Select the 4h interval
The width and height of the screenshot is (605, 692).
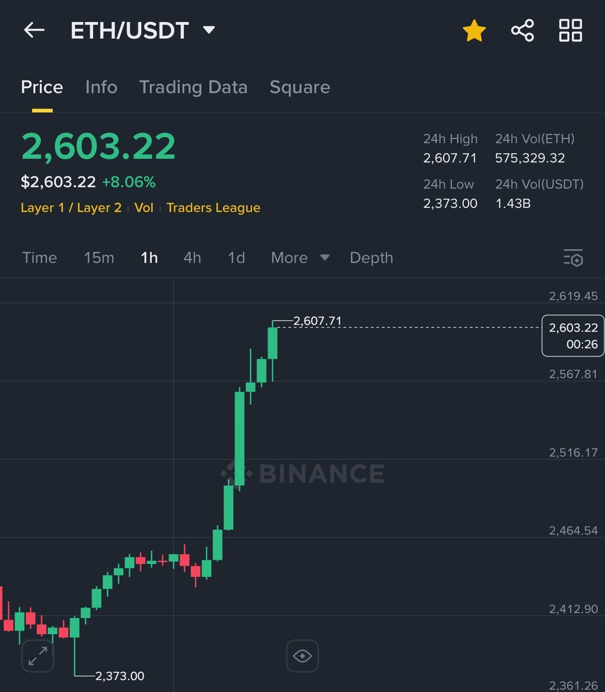pyautogui.click(x=192, y=258)
